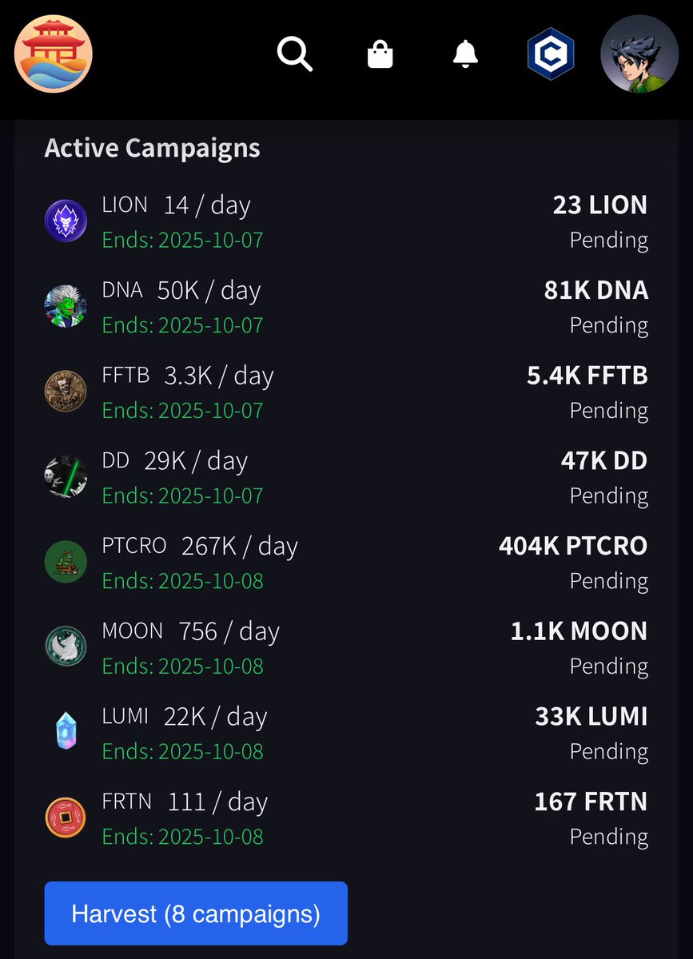Click the Active Campaigns heading
This screenshot has width=693, height=959.
pos(152,148)
